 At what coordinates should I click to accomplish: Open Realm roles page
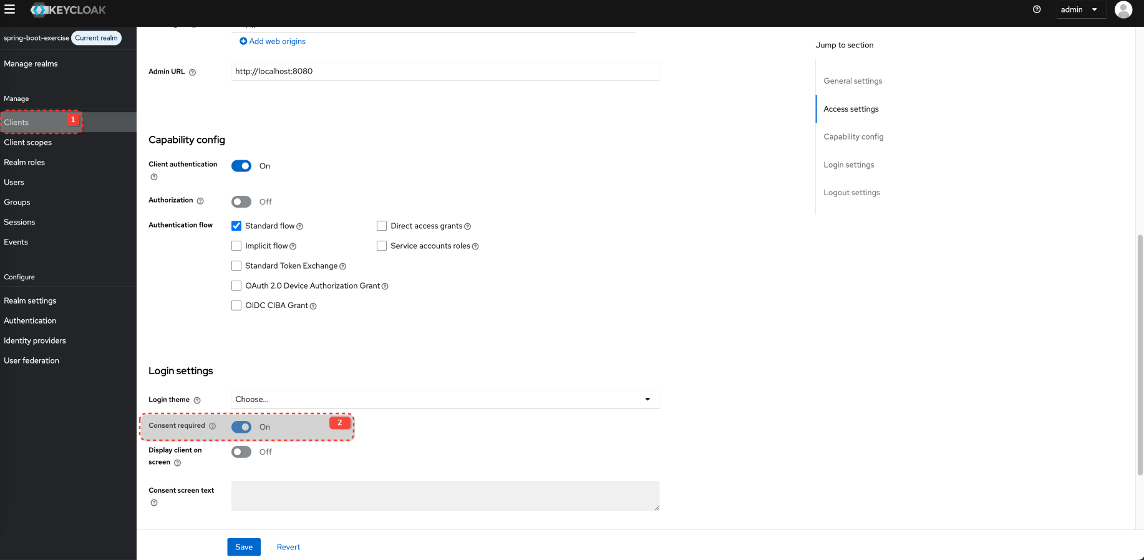coord(24,162)
